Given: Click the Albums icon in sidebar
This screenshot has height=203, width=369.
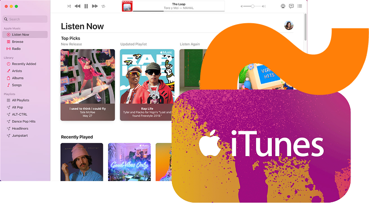Looking at the screenshot, I should click(x=8, y=78).
